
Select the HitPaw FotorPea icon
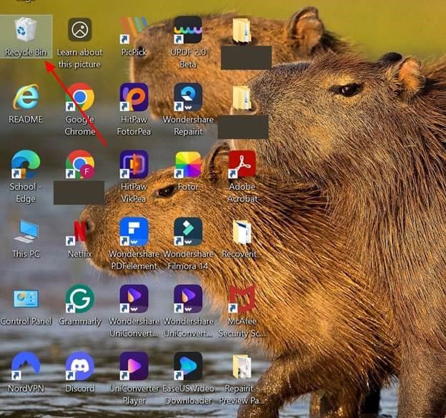[134, 98]
